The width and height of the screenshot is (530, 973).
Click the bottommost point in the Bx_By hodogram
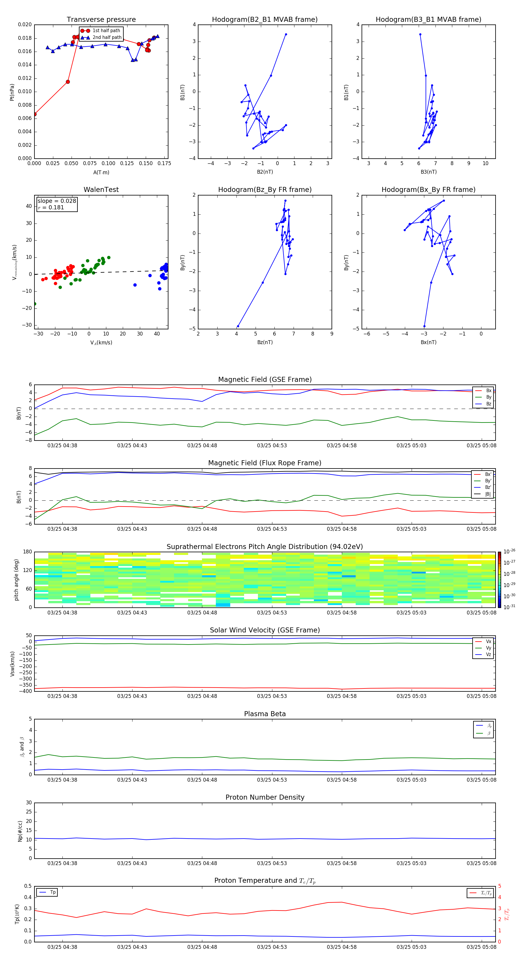pyautogui.click(x=424, y=326)
